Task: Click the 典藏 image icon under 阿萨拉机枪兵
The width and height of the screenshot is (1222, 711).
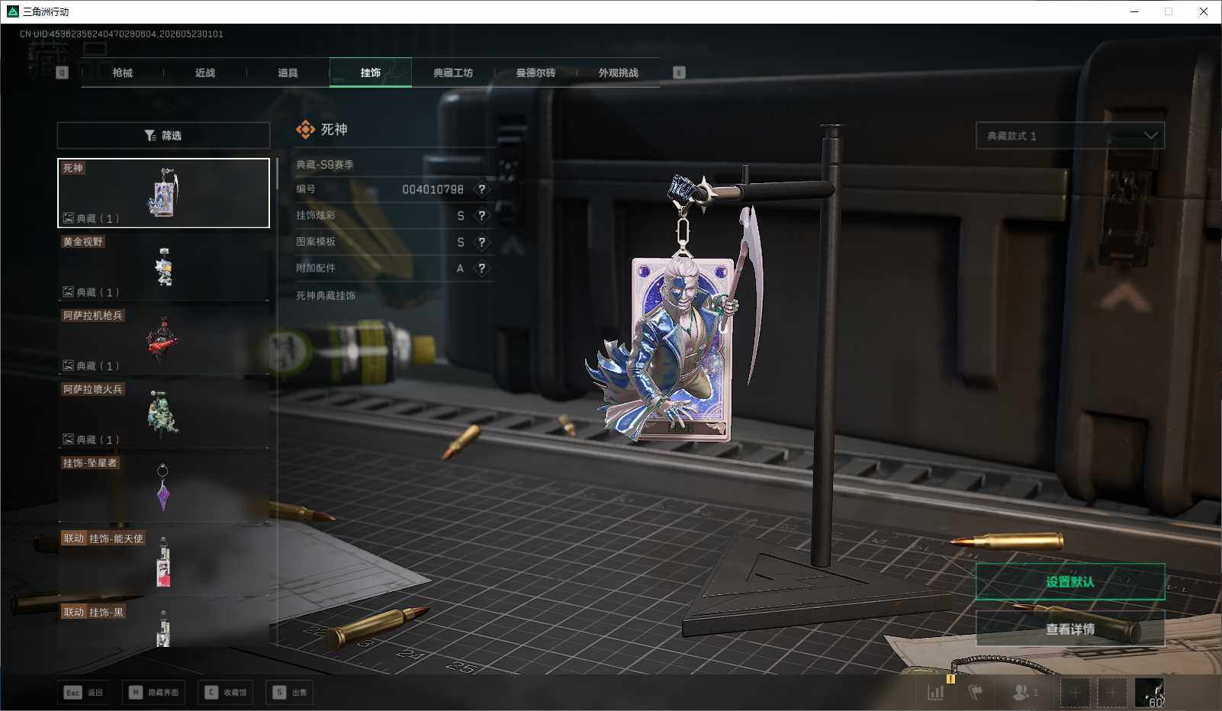Action: point(68,365)
